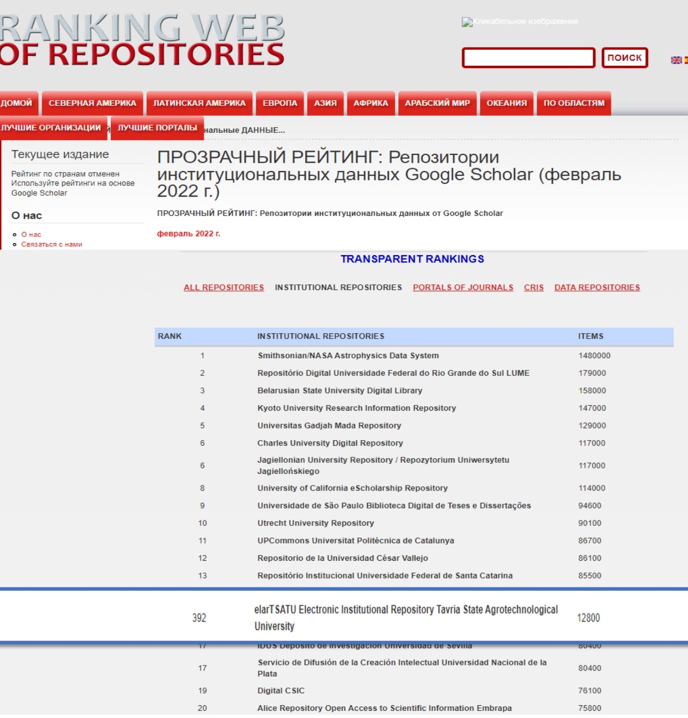Click rank number 392

click(199, 618)
